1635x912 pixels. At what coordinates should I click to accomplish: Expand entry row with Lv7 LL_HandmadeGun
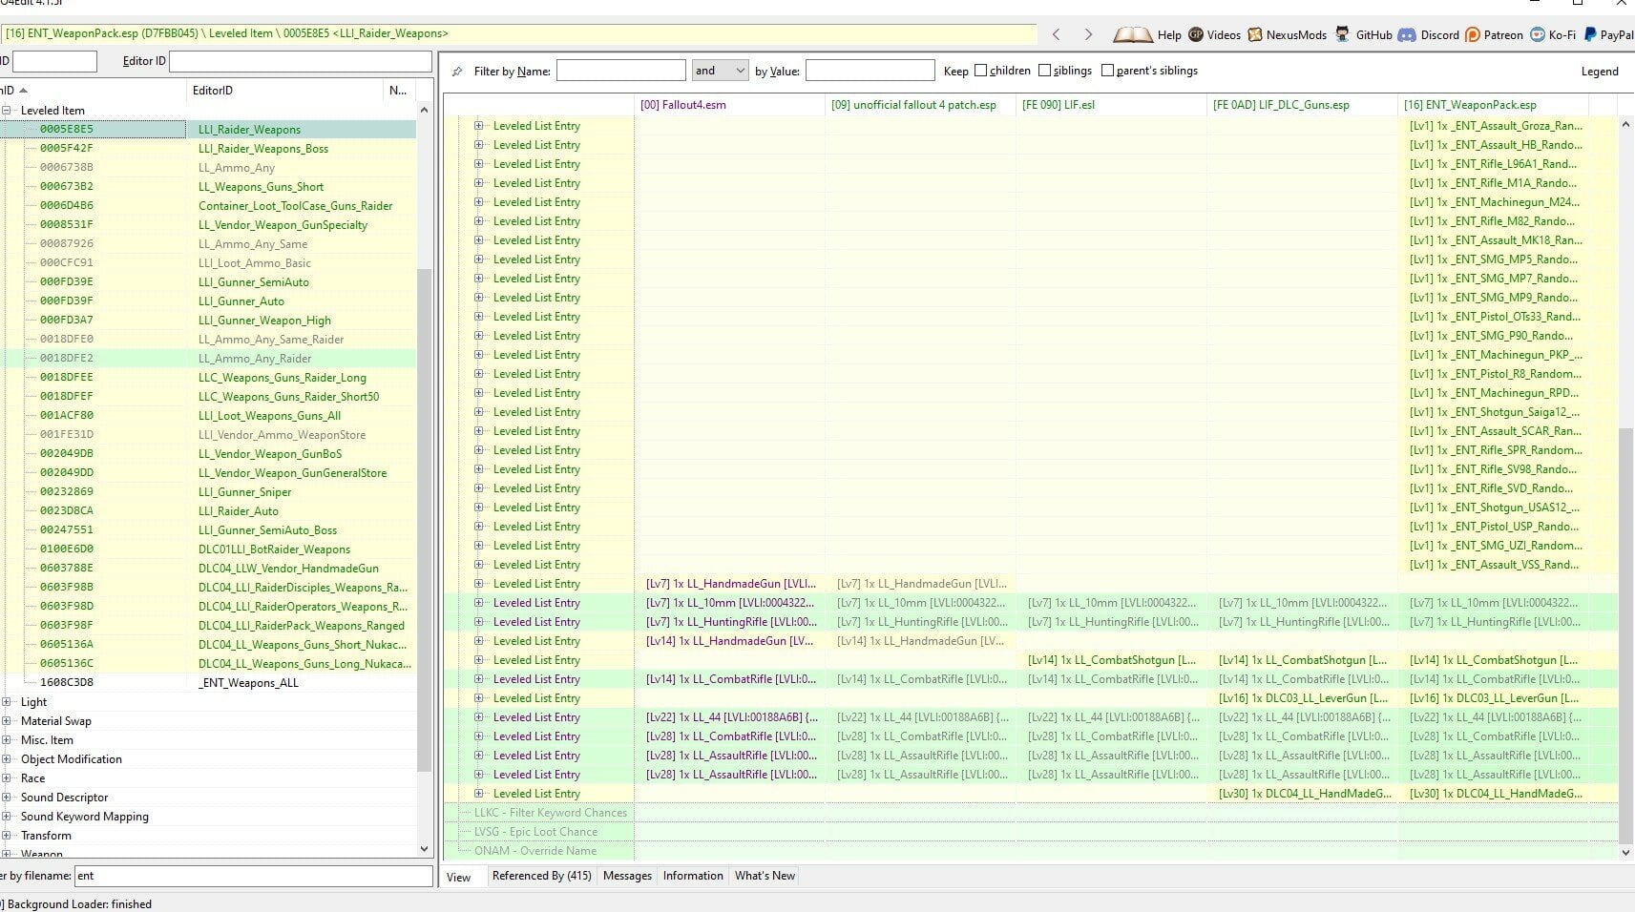pyautogui.click(x=479, y=584)
